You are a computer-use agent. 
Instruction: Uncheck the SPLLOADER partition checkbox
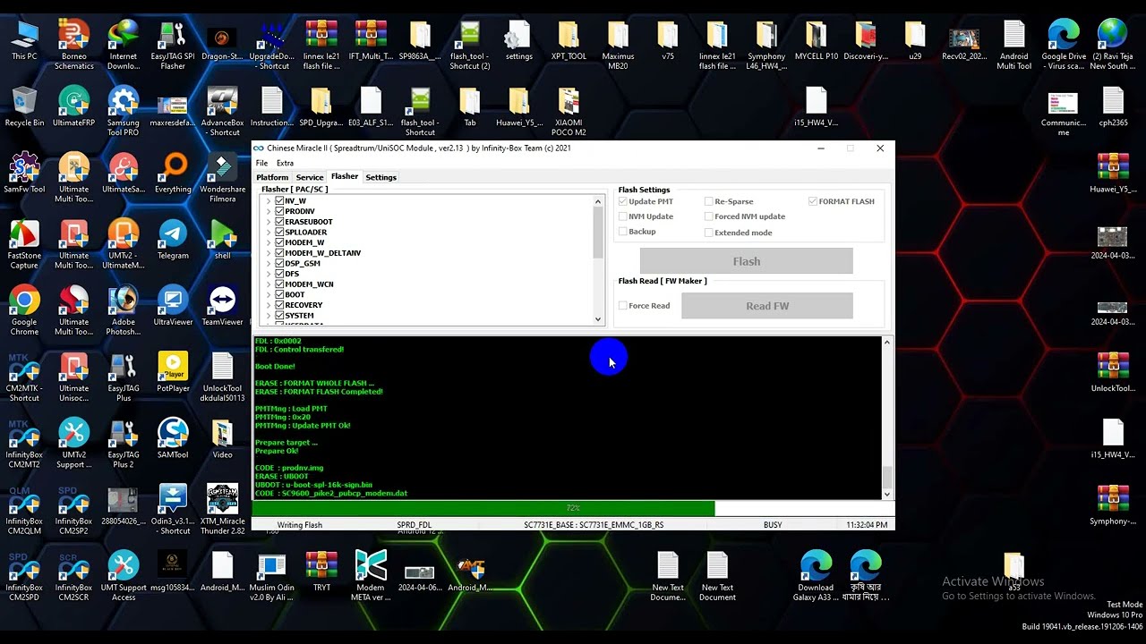click(279, 233)
